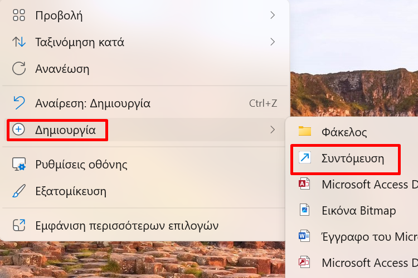Expand the Δημιουργία submenu chevron
The width and height of the screenshot is (418, 278).
coord(272,130)
